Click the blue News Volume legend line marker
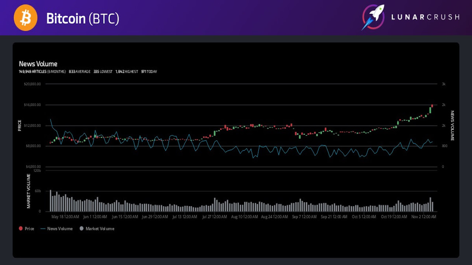Viewport: 472px width, 265px height. pyautogui.click(x=43, y=229)
